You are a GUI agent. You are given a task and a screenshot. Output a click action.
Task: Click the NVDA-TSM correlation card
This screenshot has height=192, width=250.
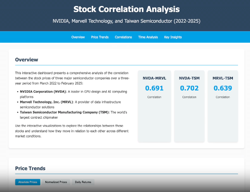[189, 106]
